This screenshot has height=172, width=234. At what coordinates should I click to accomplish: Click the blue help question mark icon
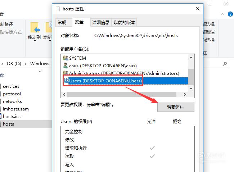[x=230, y=14]
